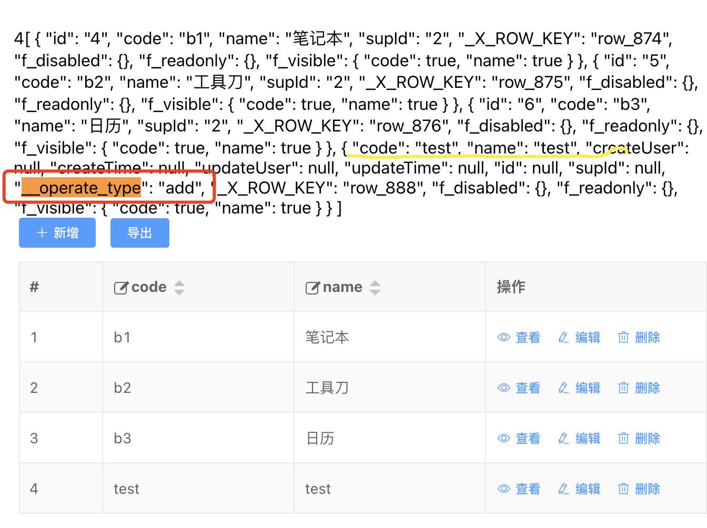707x528 pixels.
Task: Click the pencil icon in the test row
Action: tap(563, 489)
